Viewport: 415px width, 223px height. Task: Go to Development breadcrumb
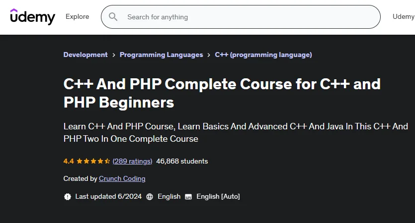85,55
